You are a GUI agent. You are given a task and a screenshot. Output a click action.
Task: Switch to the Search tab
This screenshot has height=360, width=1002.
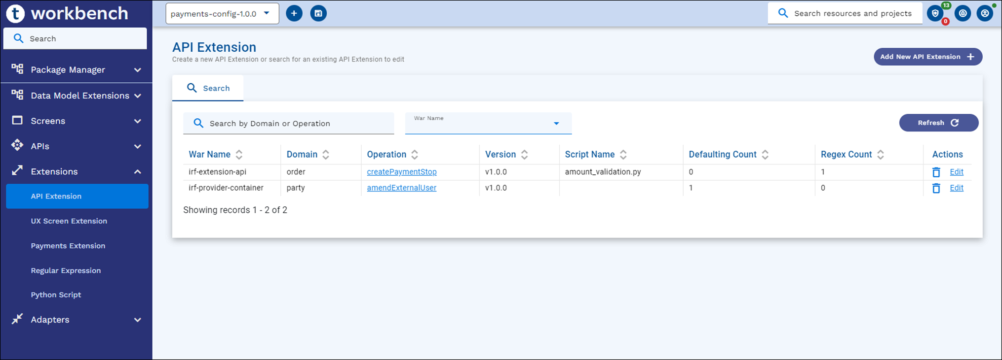[x=208, y=88]
